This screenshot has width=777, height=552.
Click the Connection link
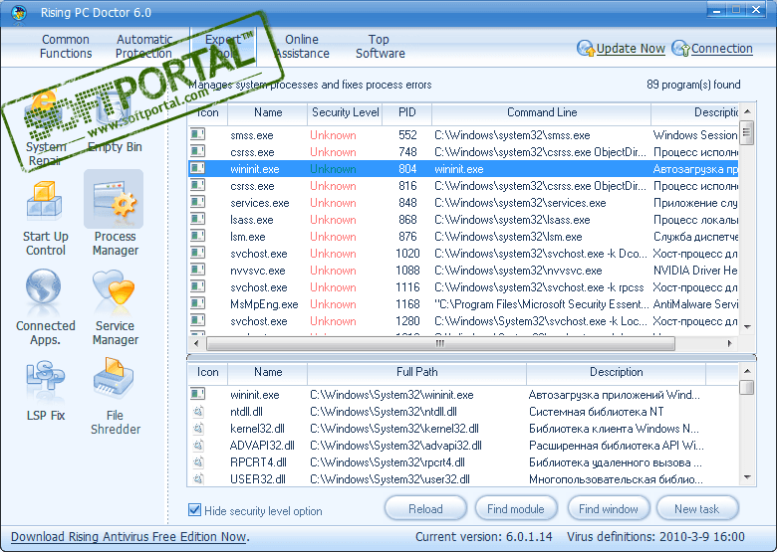click(x=722, y=49)
